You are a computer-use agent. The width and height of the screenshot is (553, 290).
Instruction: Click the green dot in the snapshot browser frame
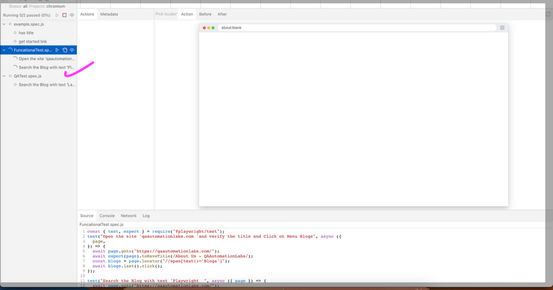[213, 28]
